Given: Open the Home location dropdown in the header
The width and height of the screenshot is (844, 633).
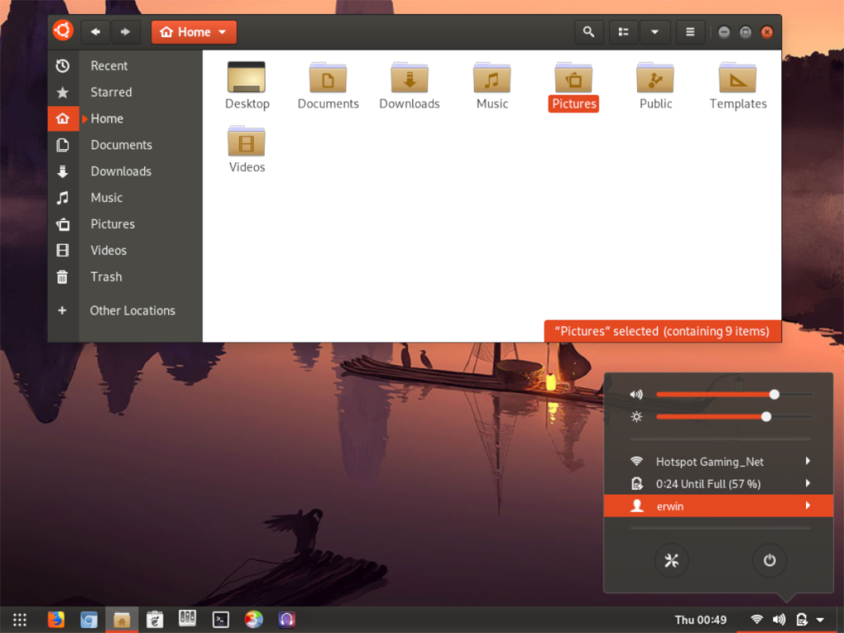Looking at the screenshot, I should point(222,31).
